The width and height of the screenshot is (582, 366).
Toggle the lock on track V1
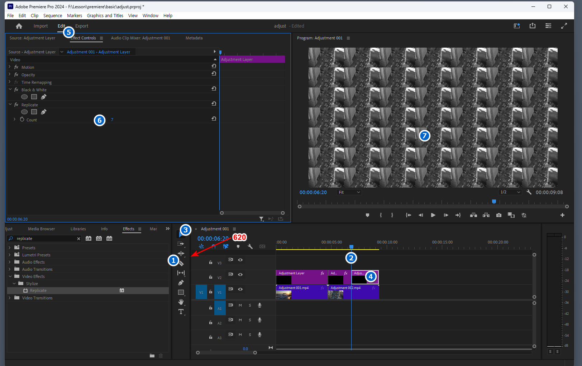point(211,292)
